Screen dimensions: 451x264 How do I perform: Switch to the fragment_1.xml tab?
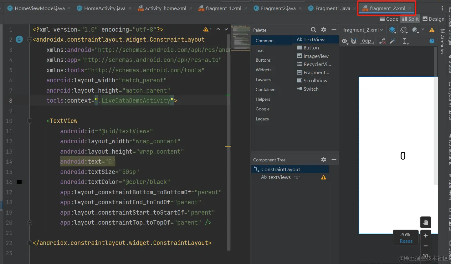click(x=223, y=8)
